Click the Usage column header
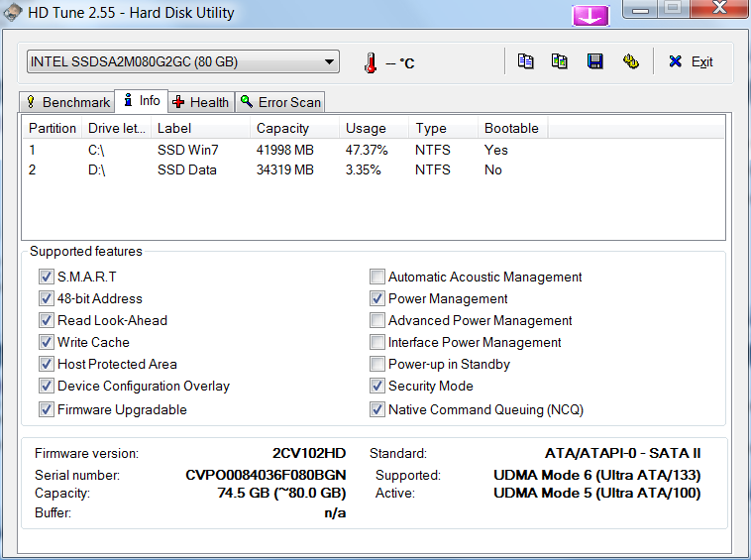The image size is (751, 560). pyautogui.click(x=375, y=128)
